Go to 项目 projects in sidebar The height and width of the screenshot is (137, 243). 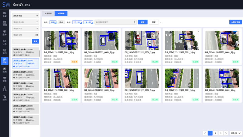(x=5, y=23)
